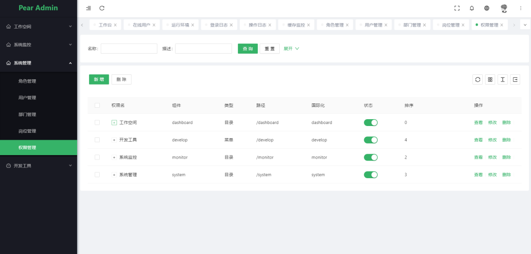The height and width of the screenshot is (254, 531).
Task: Expand the 展开 search filter options
Action: (291, 49)
